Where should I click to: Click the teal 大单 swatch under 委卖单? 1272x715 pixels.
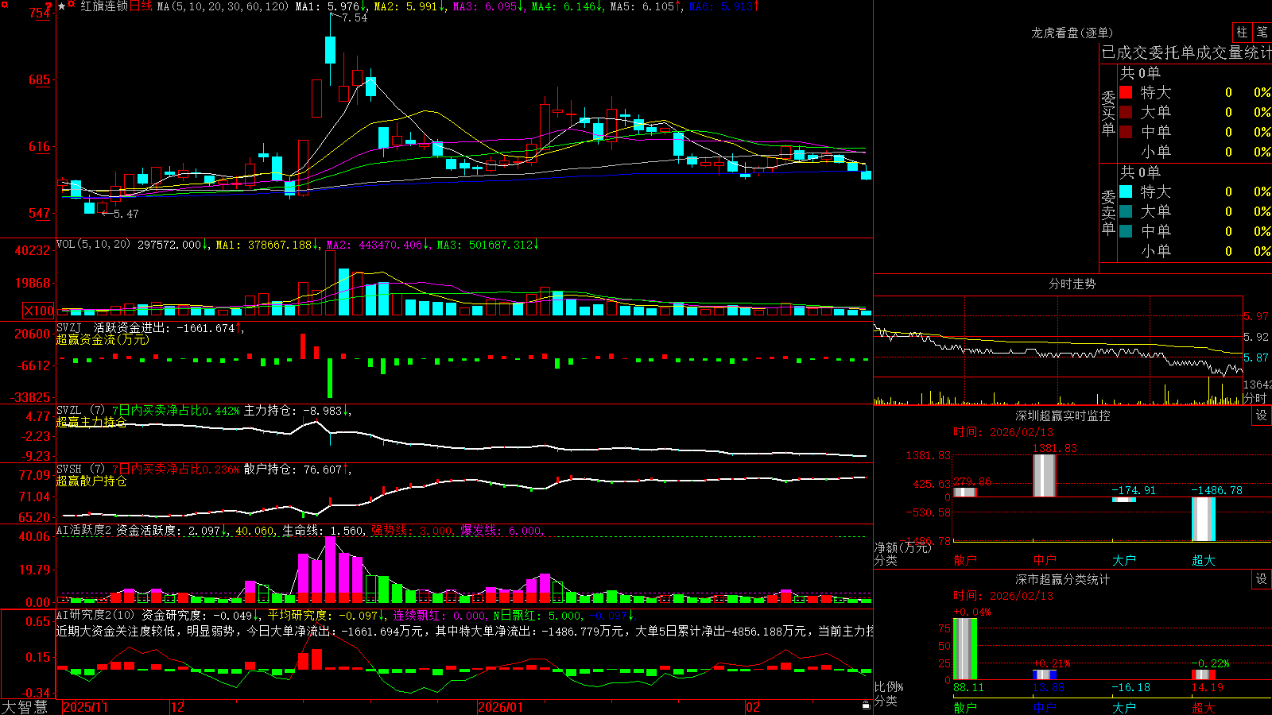click(1126, 211)
